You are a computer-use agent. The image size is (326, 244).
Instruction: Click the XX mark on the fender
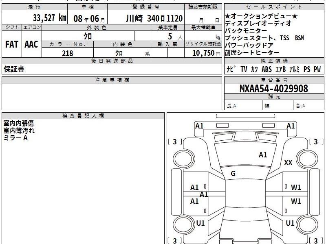pyautogui.click(x=288, y=163)
